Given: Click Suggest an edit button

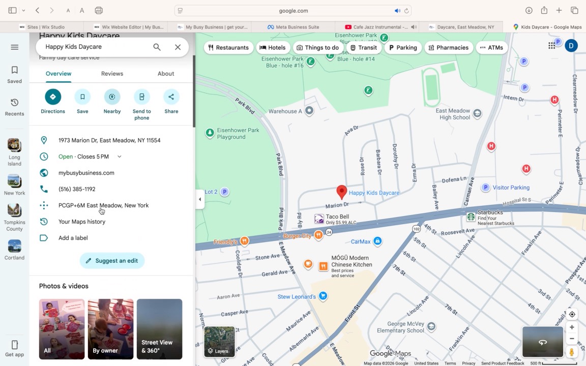Looking at the screenshot, I should tap(112, 261).
